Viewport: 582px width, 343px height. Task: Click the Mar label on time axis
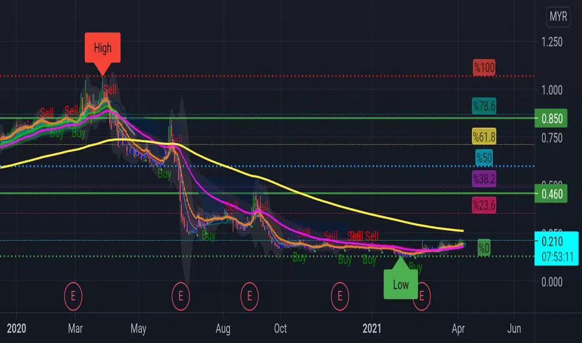76,329
